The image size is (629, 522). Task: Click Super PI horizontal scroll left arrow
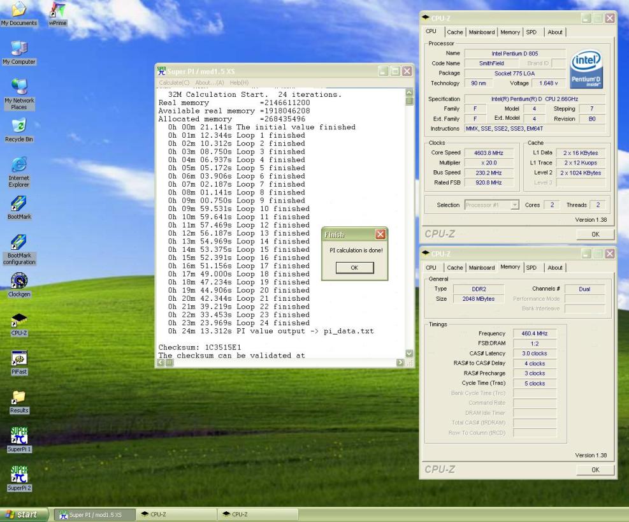click(x=161, y=362)
